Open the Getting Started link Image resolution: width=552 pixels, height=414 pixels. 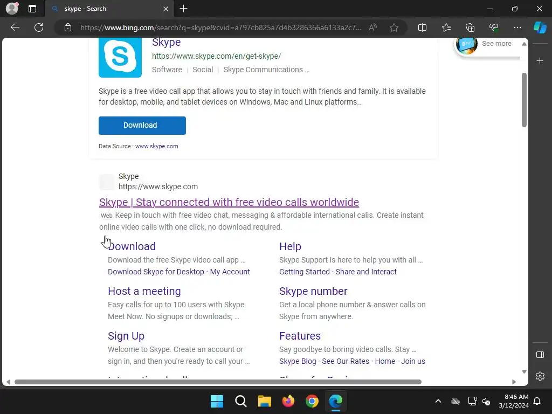[x=305, y=272]
